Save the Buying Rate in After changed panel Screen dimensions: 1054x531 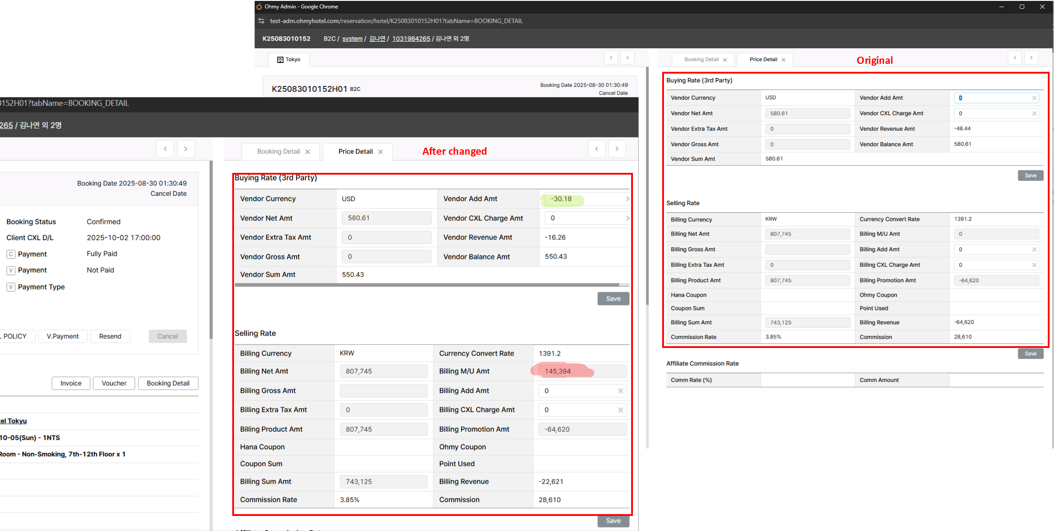[x=613, y=299]
